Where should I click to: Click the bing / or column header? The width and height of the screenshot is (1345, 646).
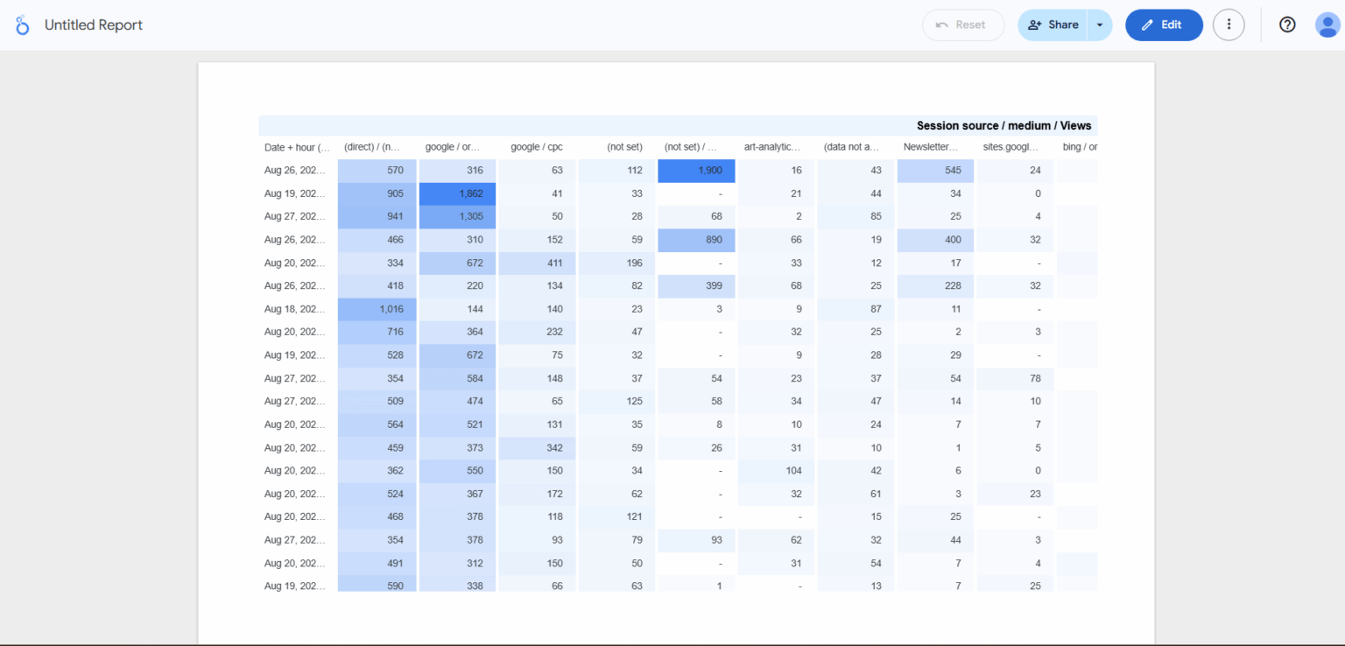pyautogui.click(x=1079, y=146)
